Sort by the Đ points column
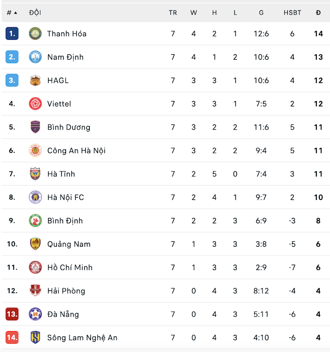This screenshot has height=352, width=330. click(318, 13)
